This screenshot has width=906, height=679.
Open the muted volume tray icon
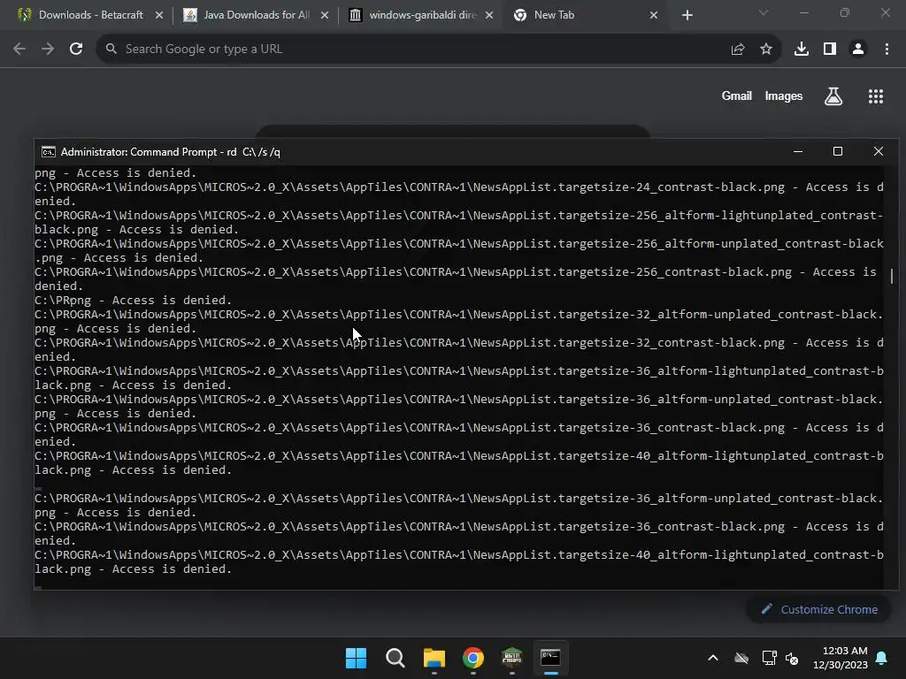(x=792, y=658)
